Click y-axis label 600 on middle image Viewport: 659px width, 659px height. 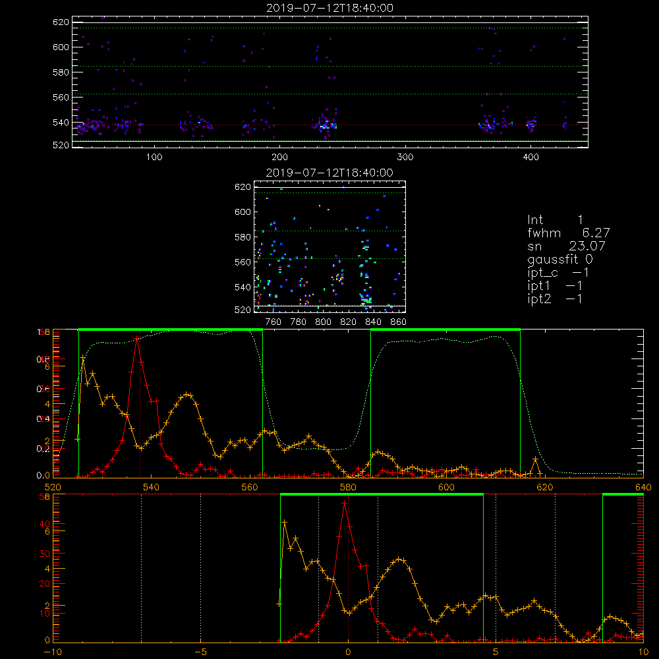(x=243, y=212)
